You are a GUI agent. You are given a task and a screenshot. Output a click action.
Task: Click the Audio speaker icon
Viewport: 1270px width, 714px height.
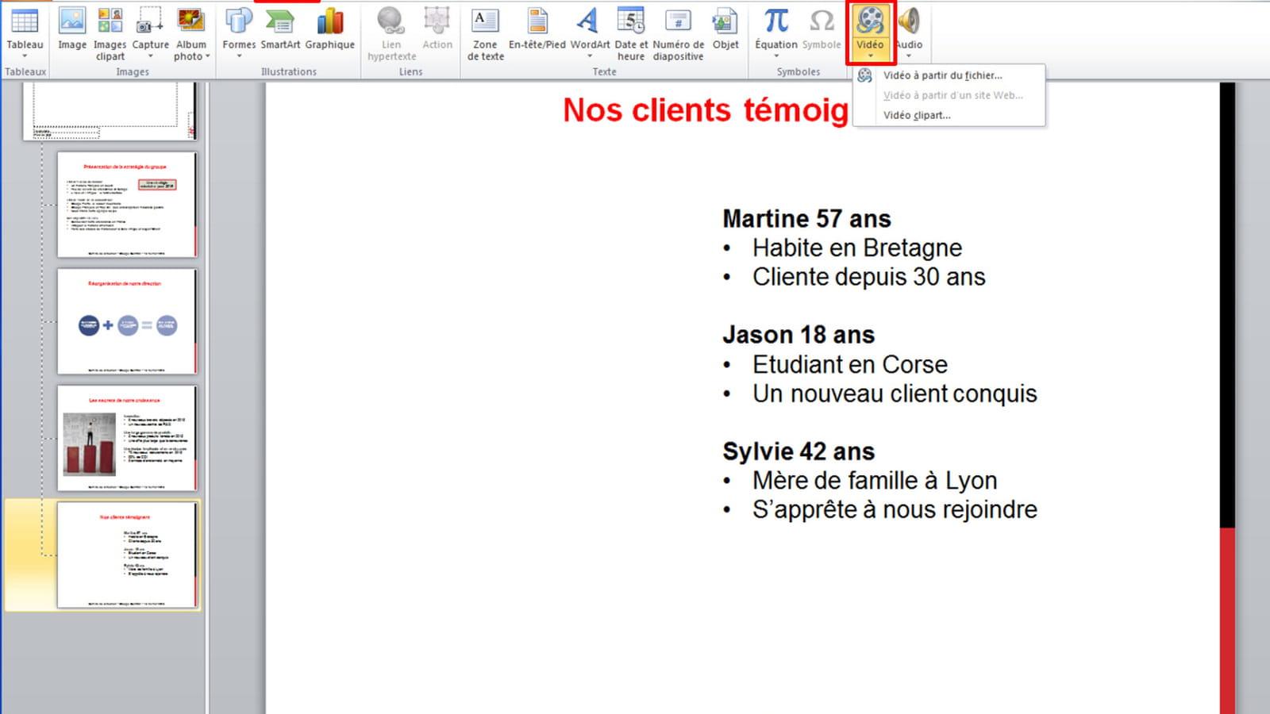910,21
